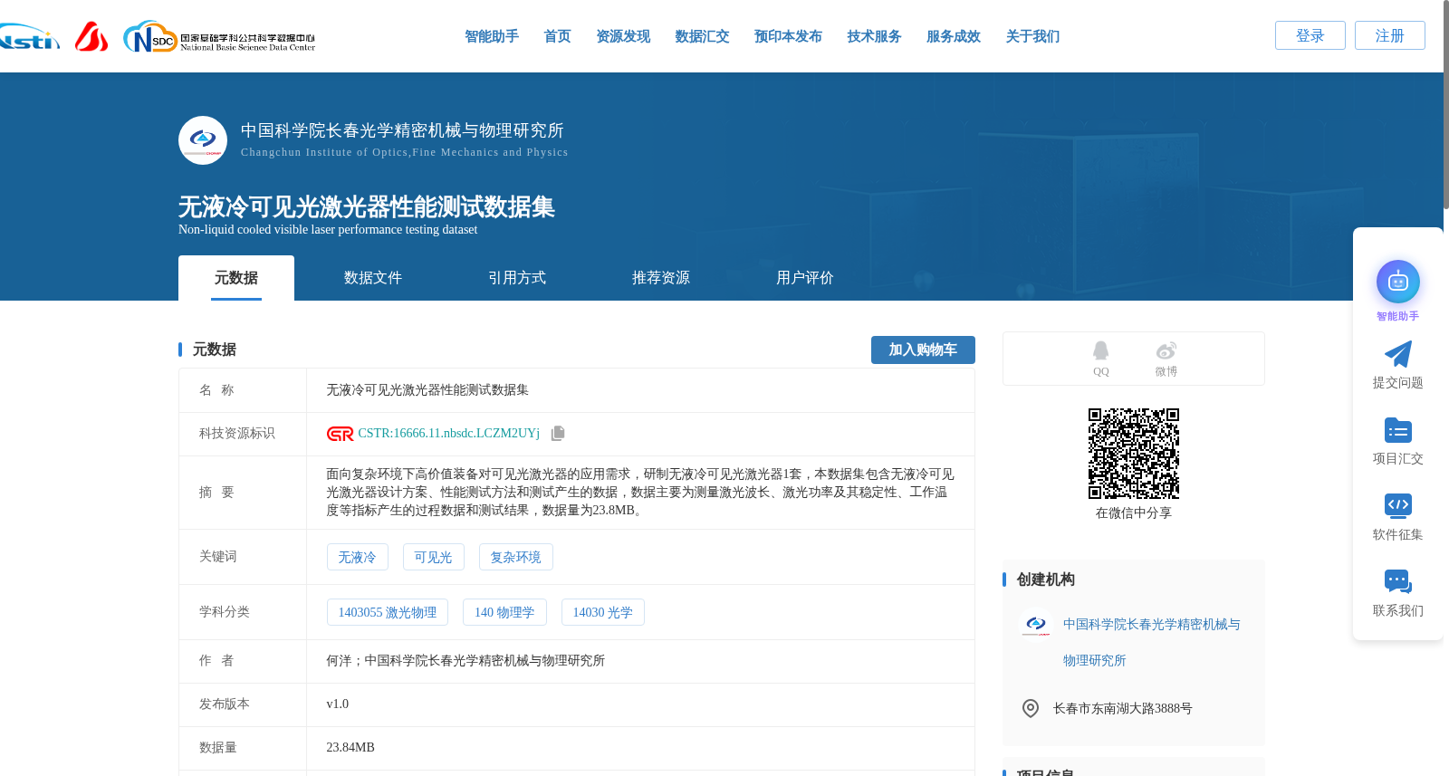Image resolution: width=1449 pixels, height=776 pixels.
Task: Click the red flame logo
Action: (91, 36)
